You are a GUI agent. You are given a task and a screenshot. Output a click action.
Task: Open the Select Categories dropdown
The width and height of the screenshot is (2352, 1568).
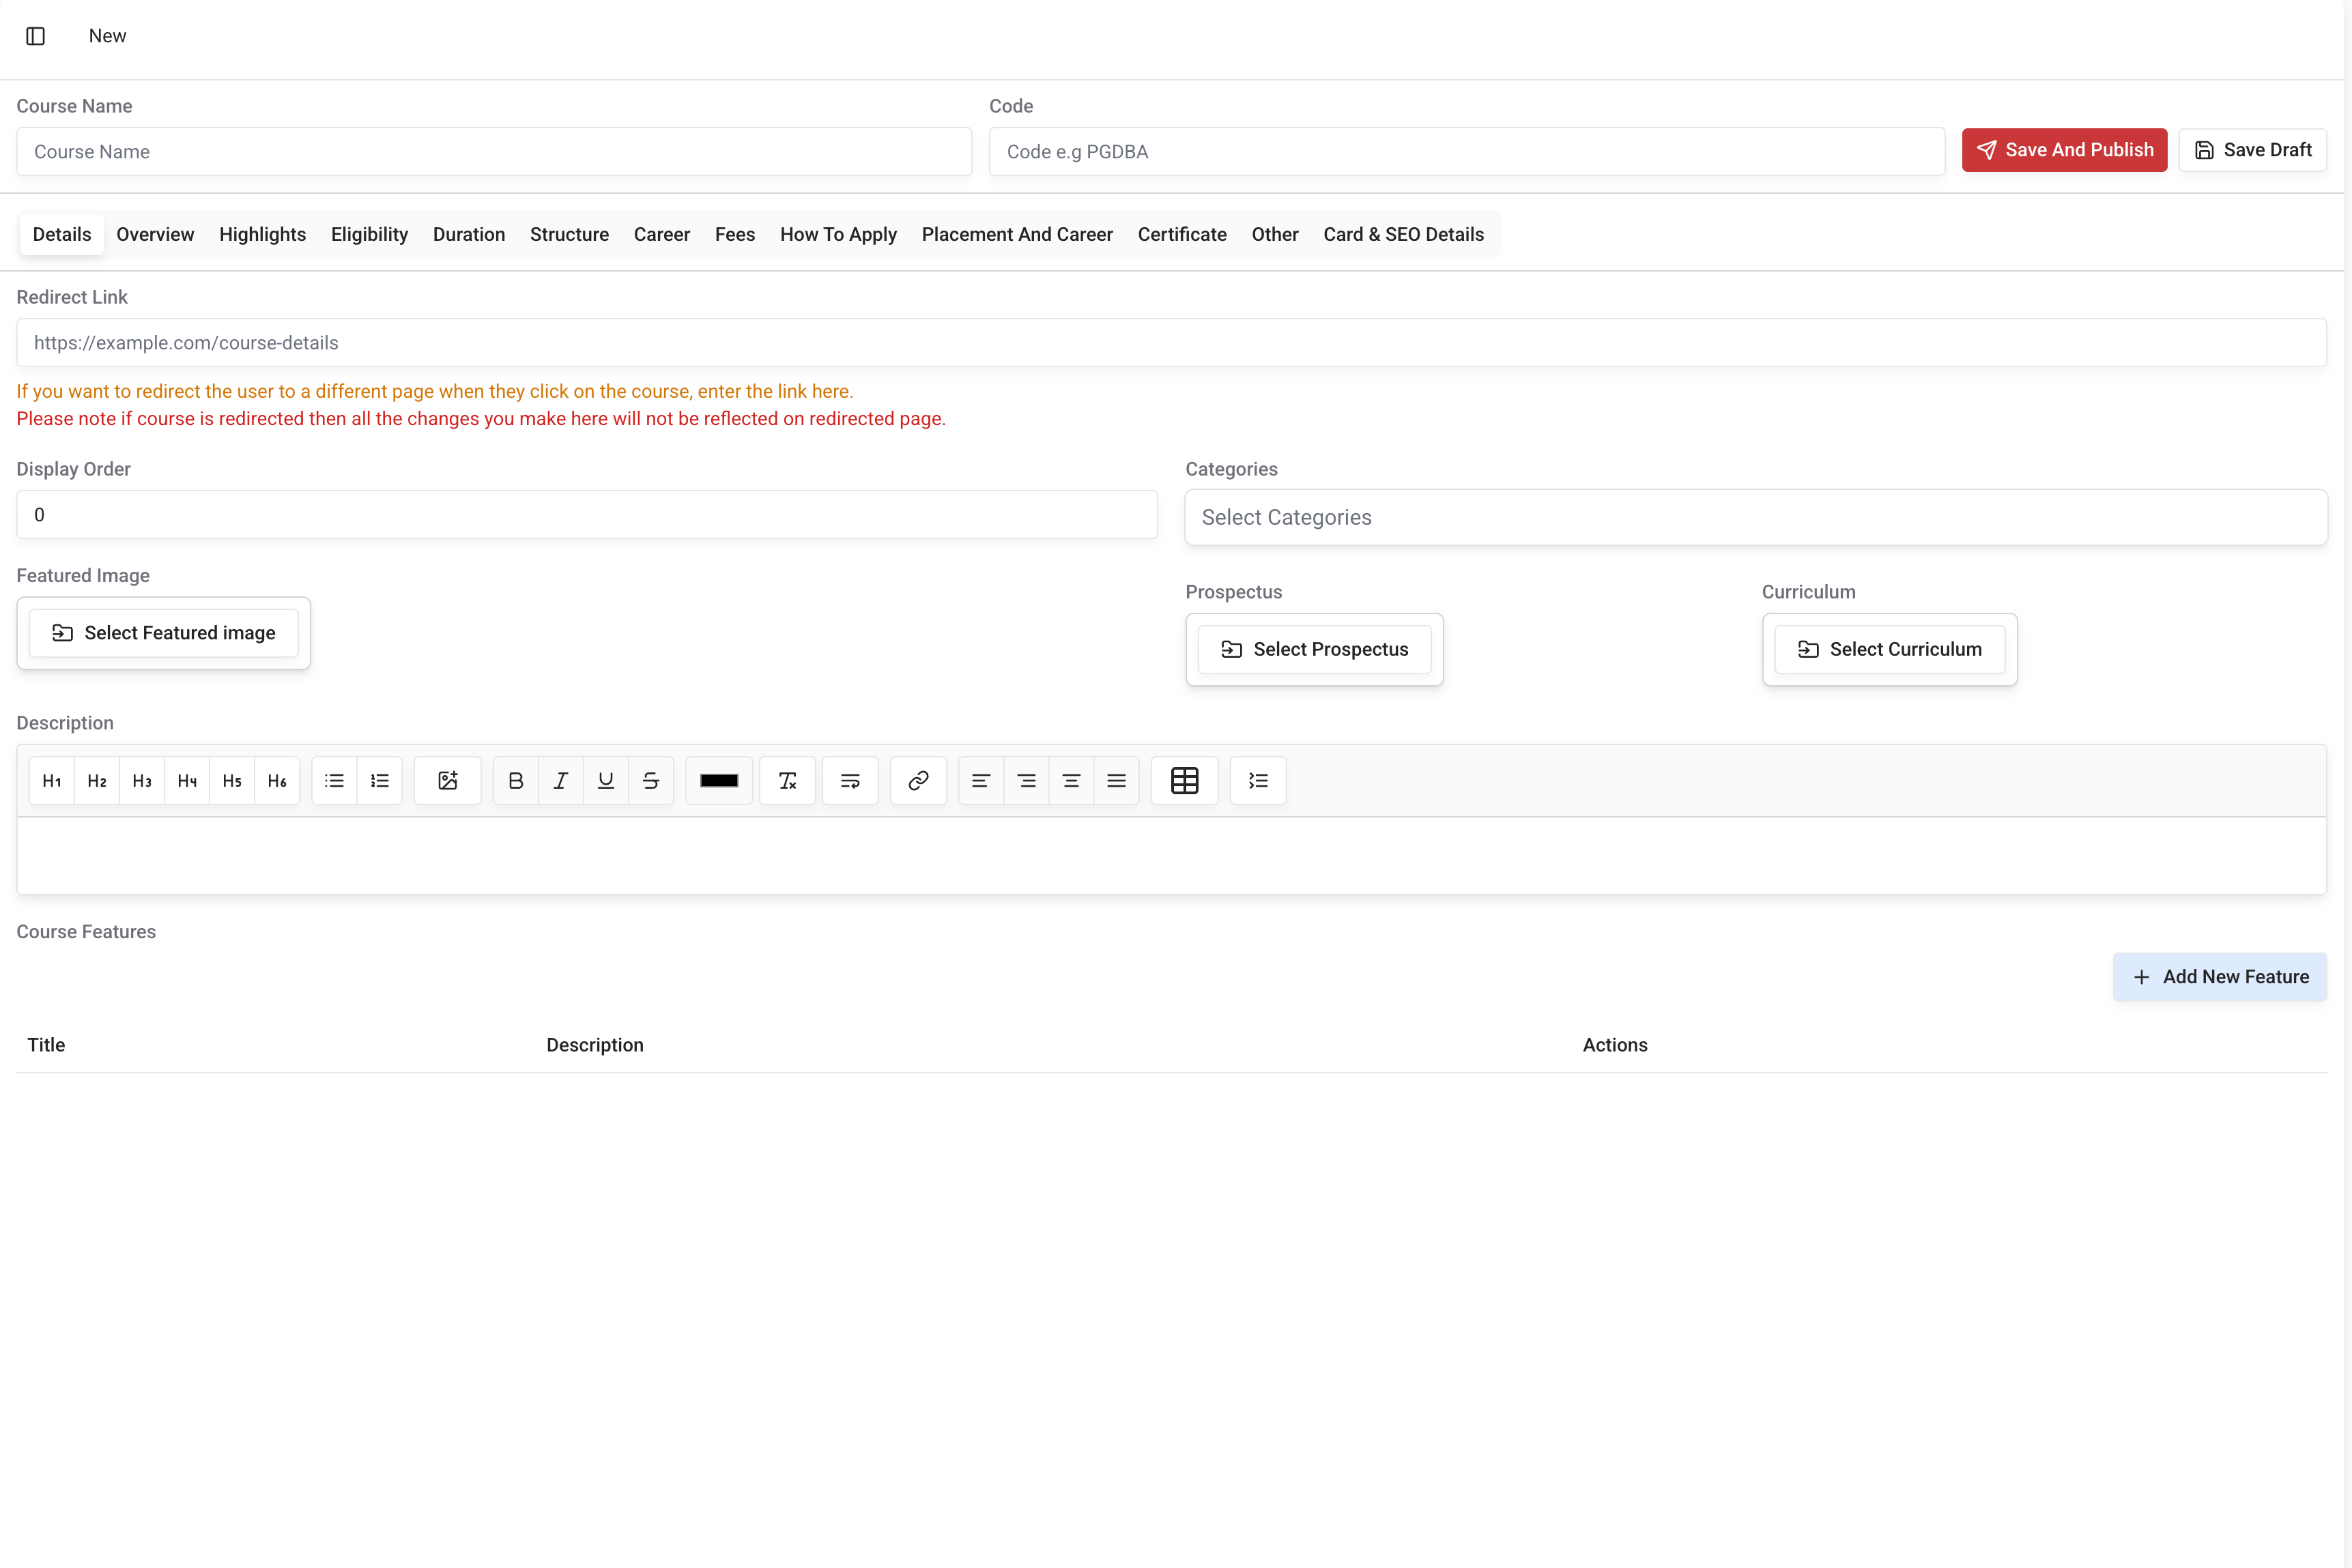(1755, 517)
